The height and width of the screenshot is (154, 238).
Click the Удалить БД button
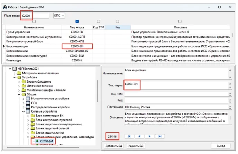(136, 146)
